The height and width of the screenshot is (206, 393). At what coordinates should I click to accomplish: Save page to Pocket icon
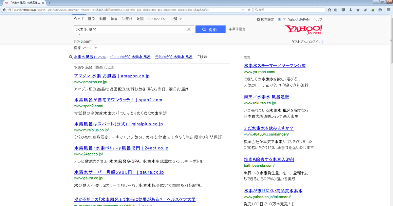coord(343,10)
